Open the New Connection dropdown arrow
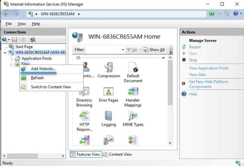244x166 pixels. coord(9,40)
